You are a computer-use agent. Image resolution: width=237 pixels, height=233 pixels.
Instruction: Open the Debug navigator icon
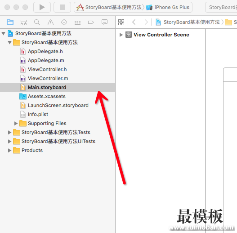click(x=77, y=22)
